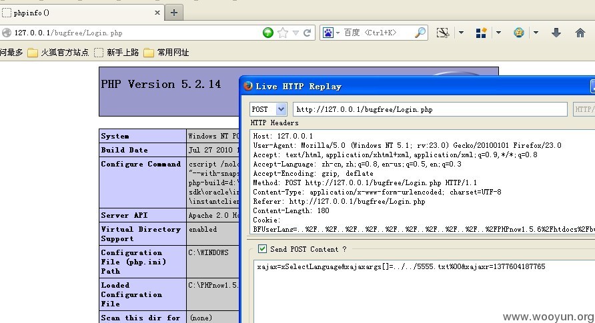Screen dimensions: 595x323
Task: Open dropdown next to apps squares icon
Action: 498,33
